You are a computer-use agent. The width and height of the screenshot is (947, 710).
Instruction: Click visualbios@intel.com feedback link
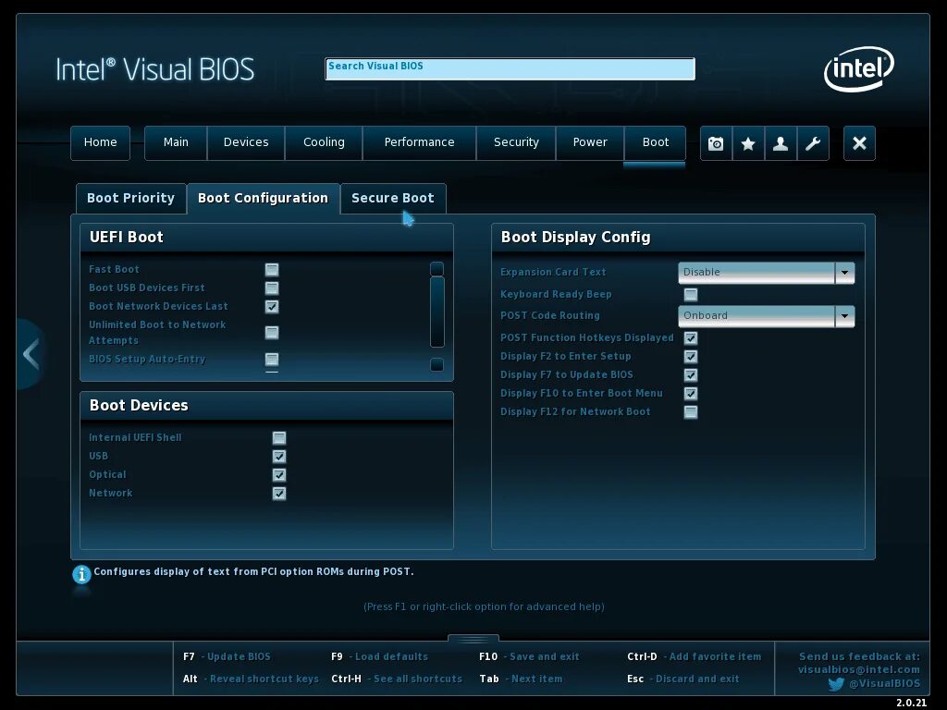[859, 669]
